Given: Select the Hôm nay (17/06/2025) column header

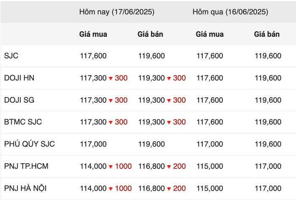Looking at the screenshot, I should click(117, 12).
